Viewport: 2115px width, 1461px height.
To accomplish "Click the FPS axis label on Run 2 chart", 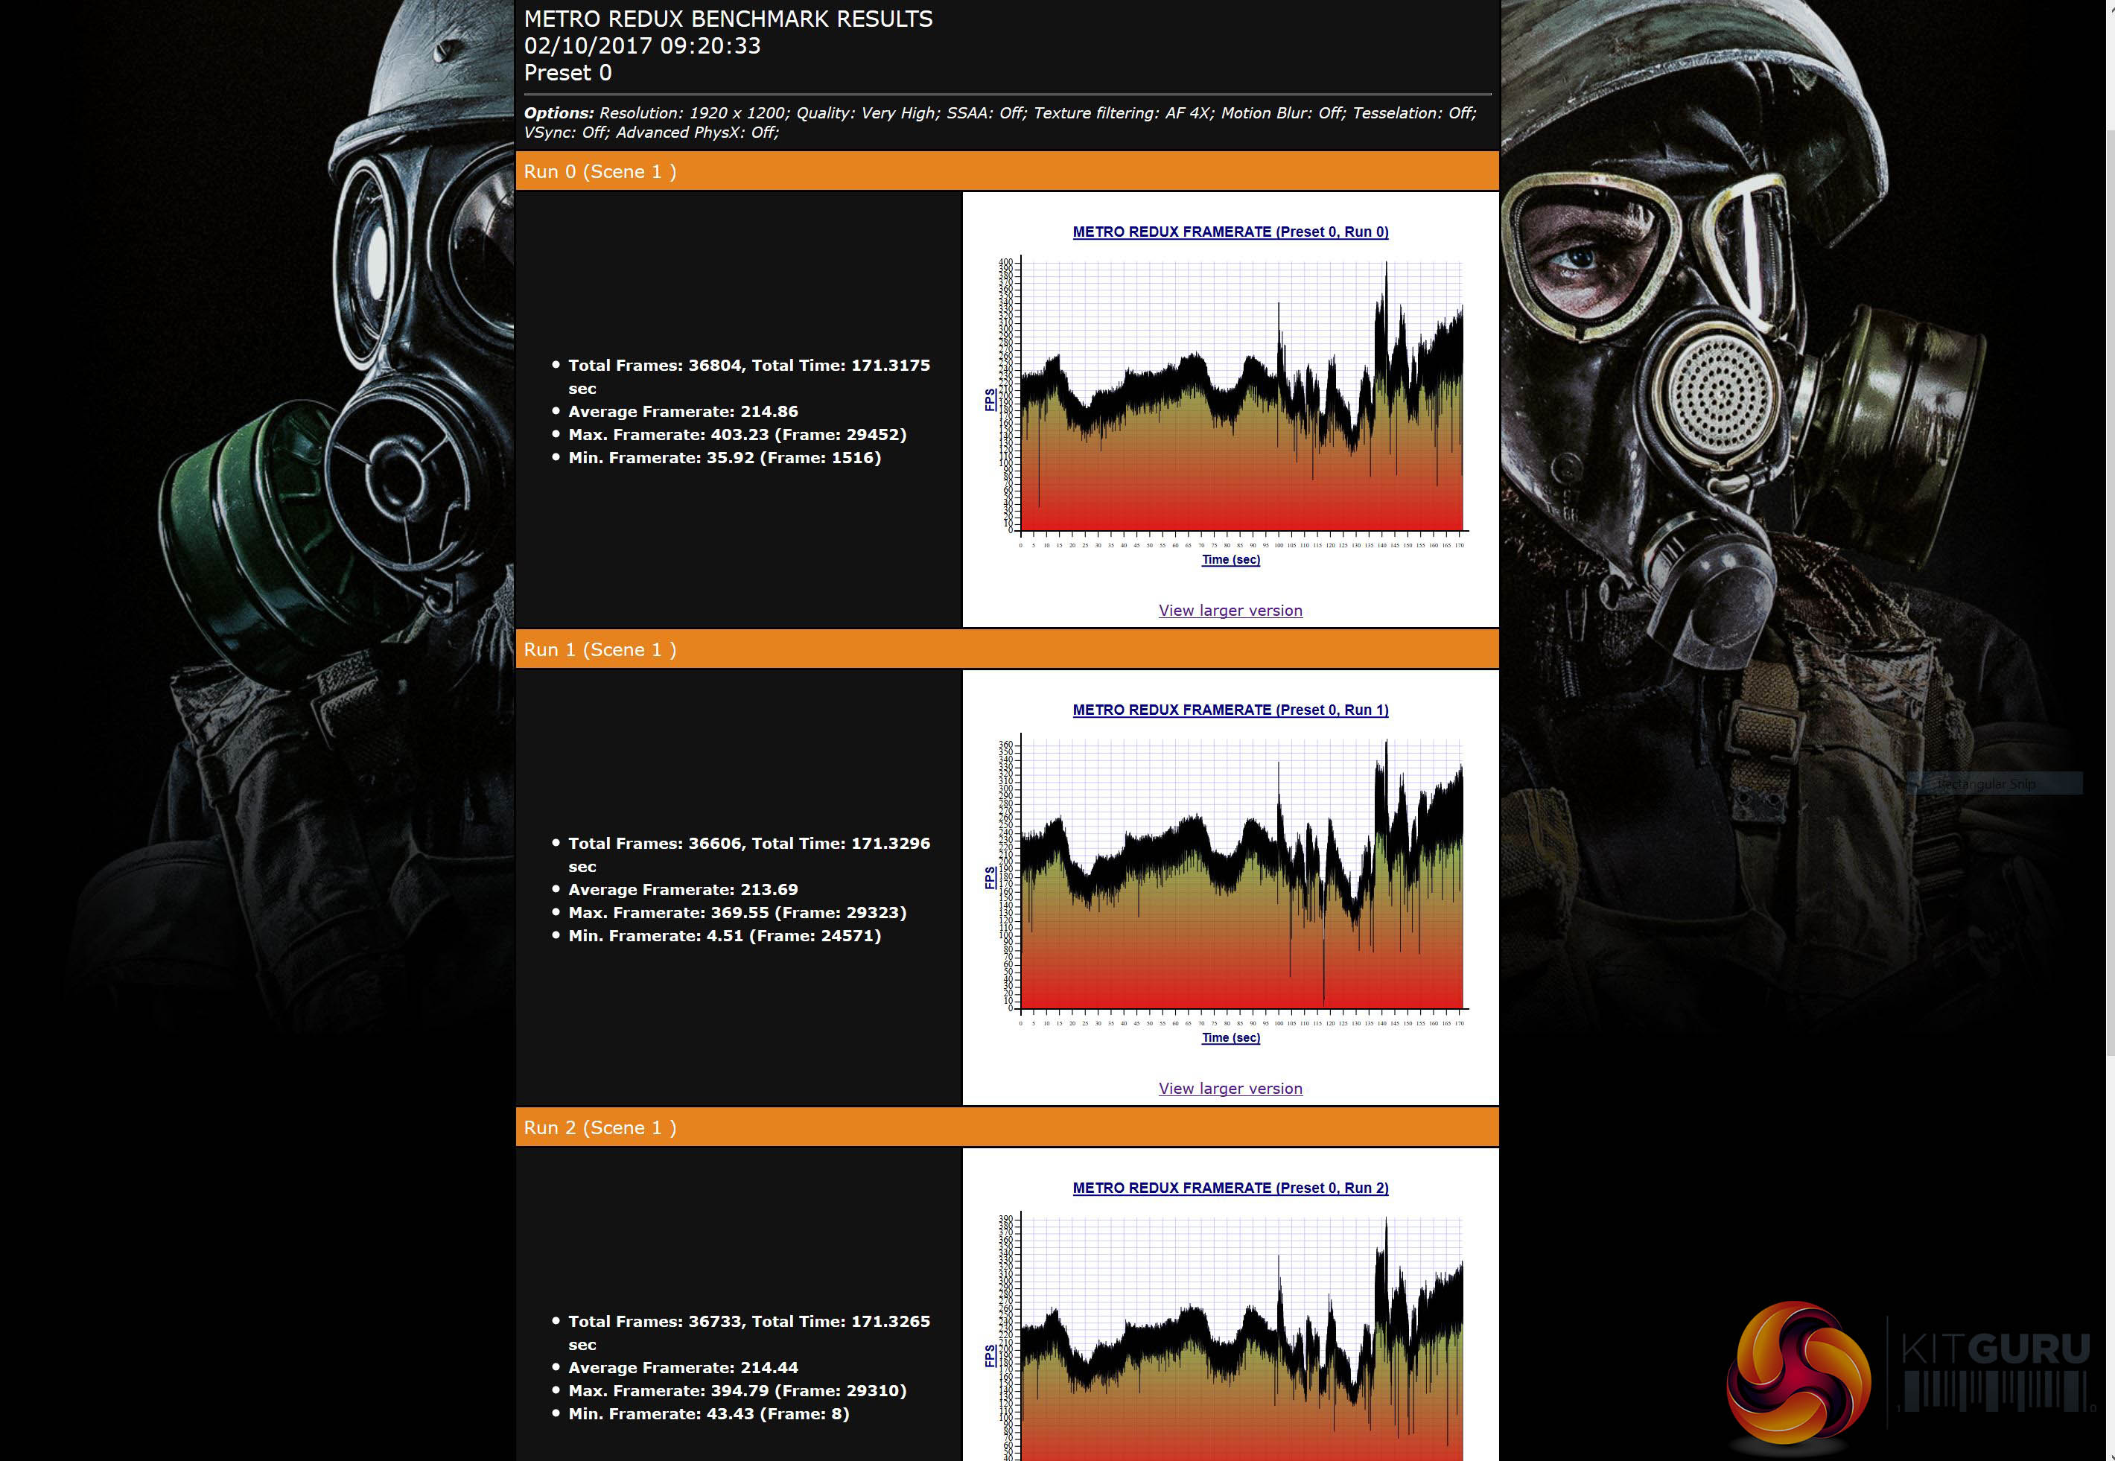I will point(990,1356).
